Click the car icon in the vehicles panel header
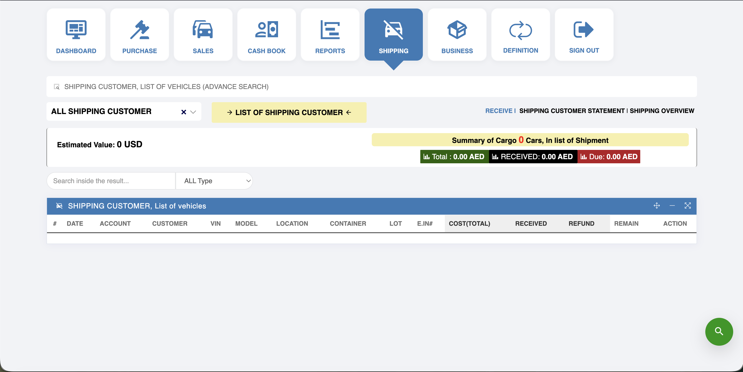The width and height of the screenshot is (743, 372). [x=59, y=206]
